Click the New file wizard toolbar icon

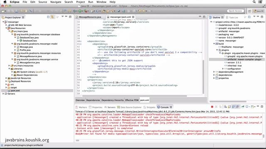coord(3,11)
